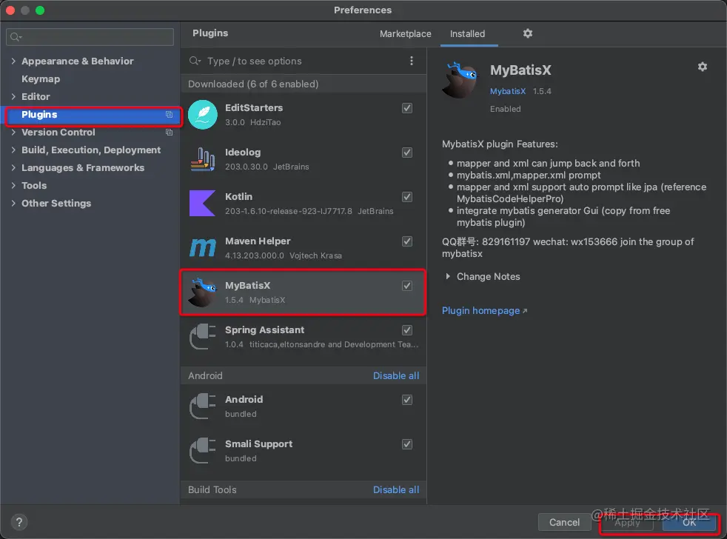727x539 pixels.
Task: Select Keymap in settings tree
Action: click(x=41, y=79)
